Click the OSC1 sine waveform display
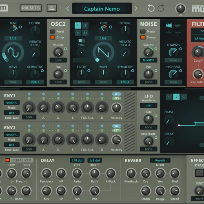This screenshot has height=204, width=204. point(13,52)
